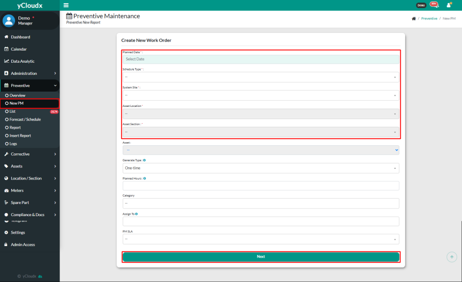The width and height of the screenshot is (462, 282).
Task: Expand the Corrective sidebar menu
Action: pyautogui.click(x=29, y=154)
